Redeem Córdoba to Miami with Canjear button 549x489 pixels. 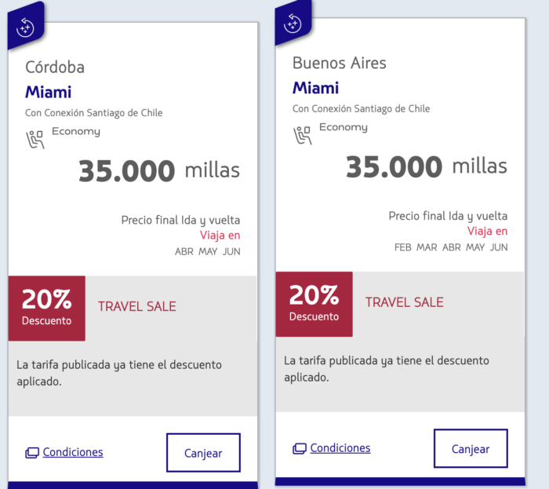coord(203,453)
